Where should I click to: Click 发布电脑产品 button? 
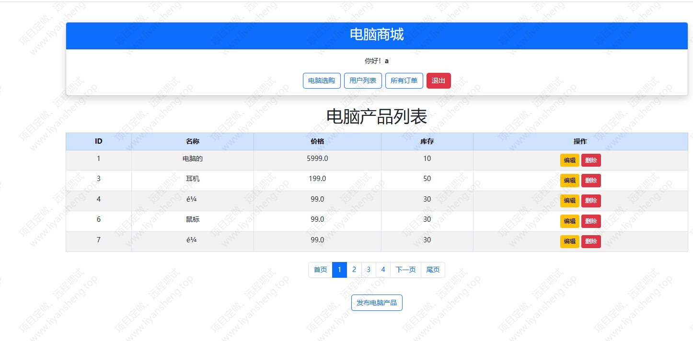pos(377,303)
